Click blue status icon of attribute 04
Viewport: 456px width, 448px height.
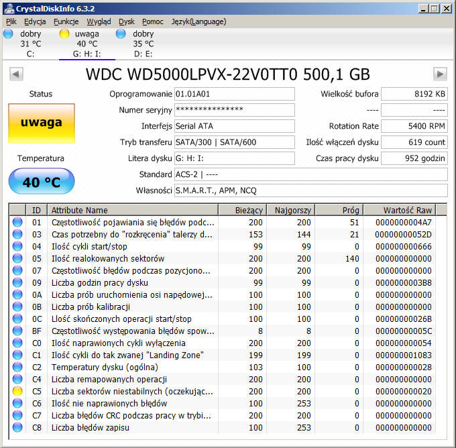point(17,246)
